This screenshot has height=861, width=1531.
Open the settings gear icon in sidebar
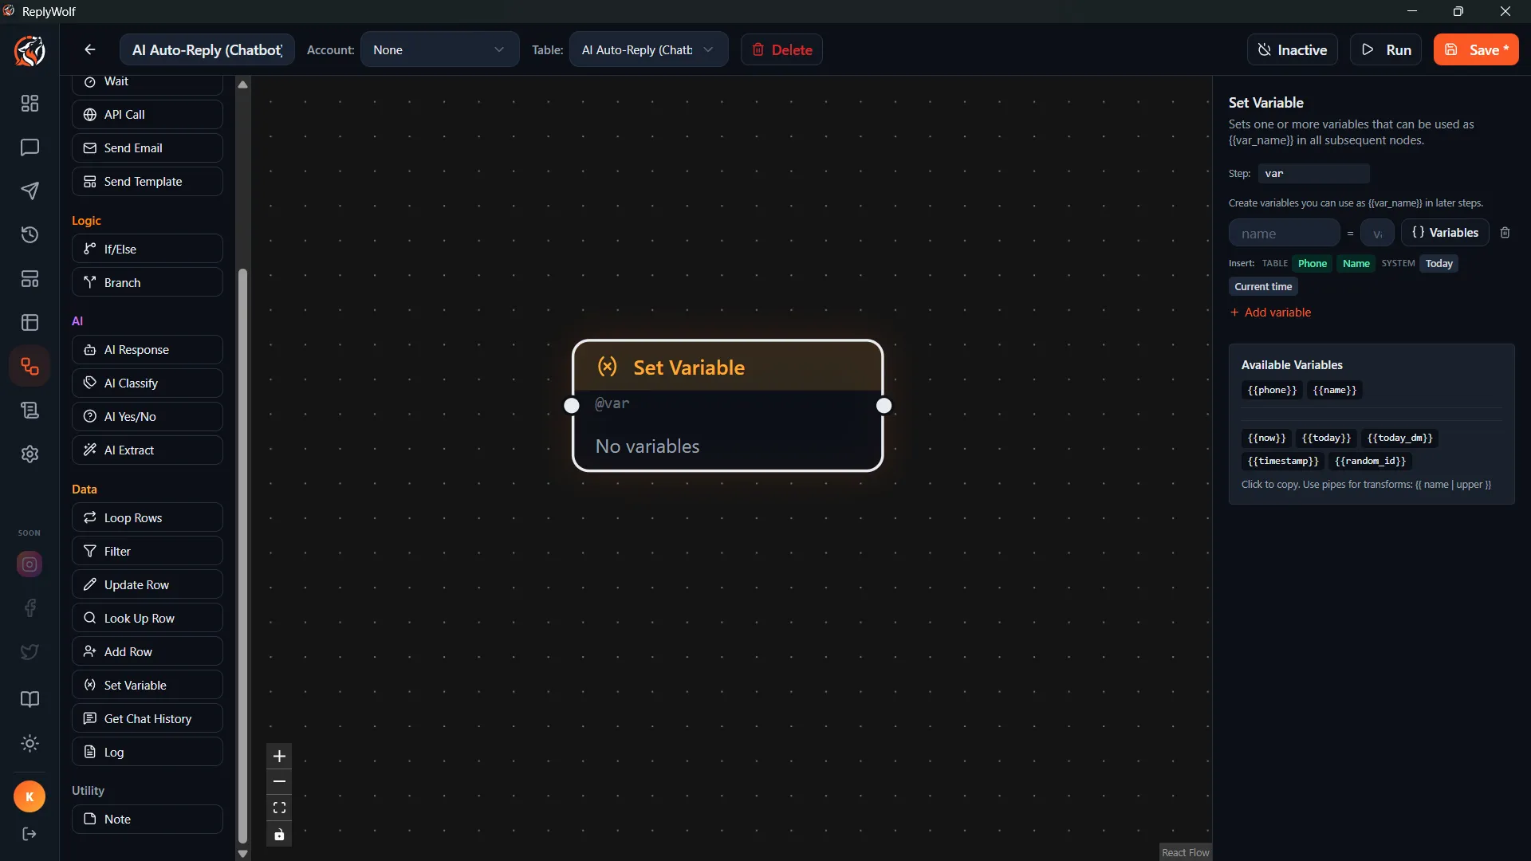[30, 454]
